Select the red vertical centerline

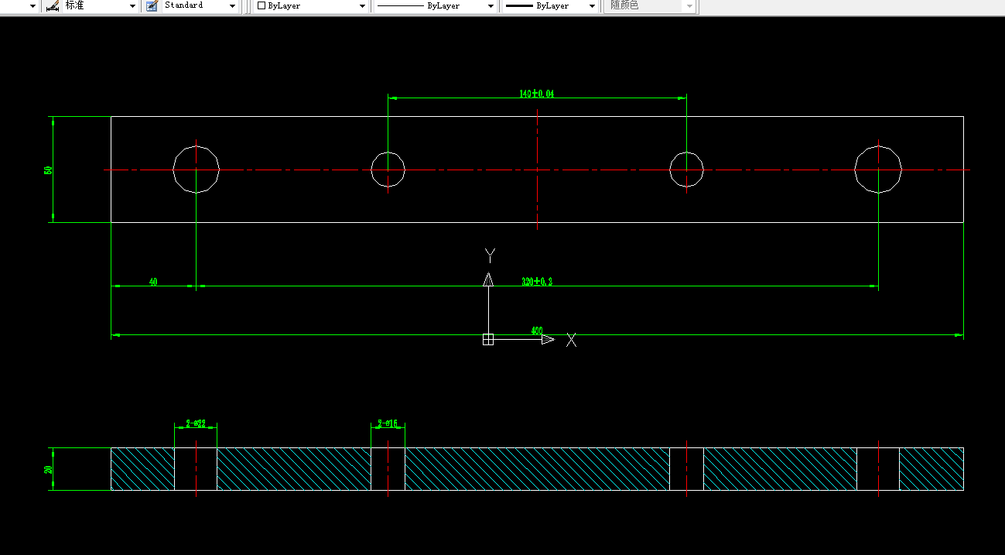tap(537, 170)
